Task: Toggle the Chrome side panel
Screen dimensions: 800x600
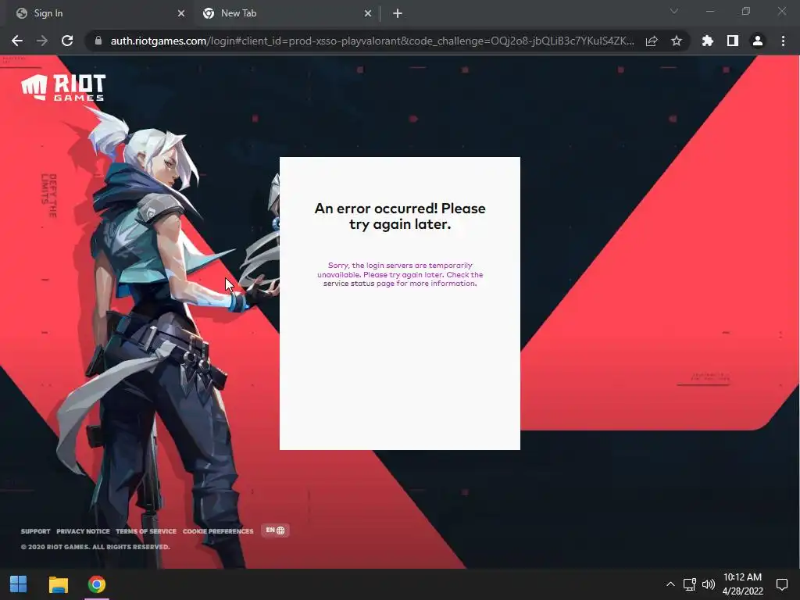Action: [733, 41]
